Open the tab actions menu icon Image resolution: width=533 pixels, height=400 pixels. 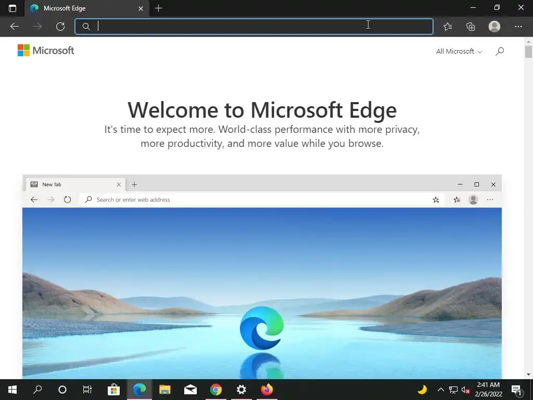tap(12, 8)
